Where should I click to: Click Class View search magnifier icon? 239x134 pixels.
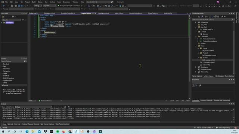coord(23,20)
